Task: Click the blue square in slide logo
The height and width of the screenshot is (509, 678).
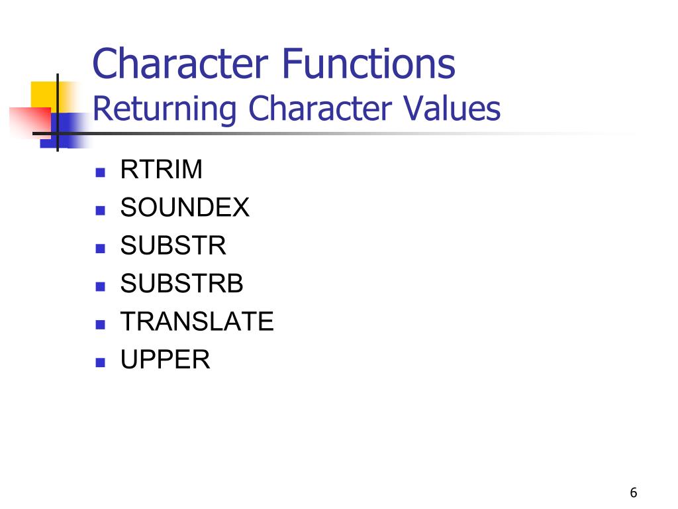Action: [x=65, y=131]
